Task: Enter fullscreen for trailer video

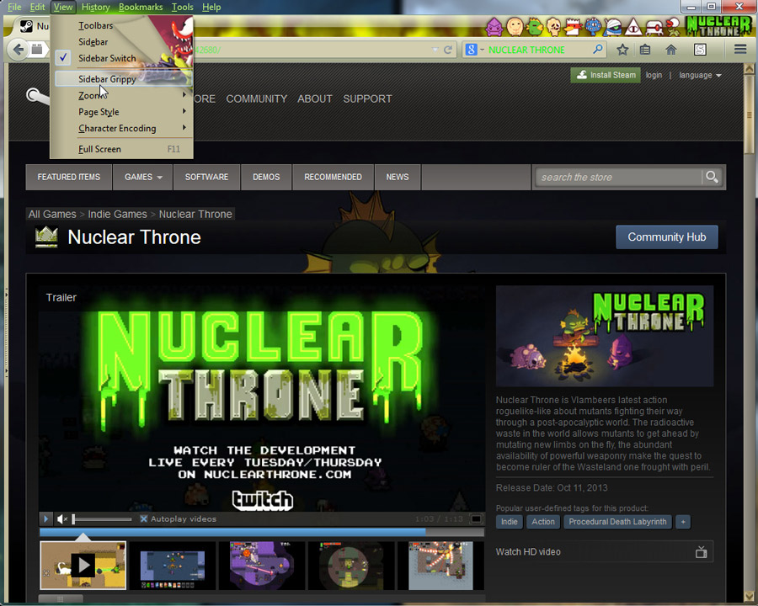Action: (476, 518)
